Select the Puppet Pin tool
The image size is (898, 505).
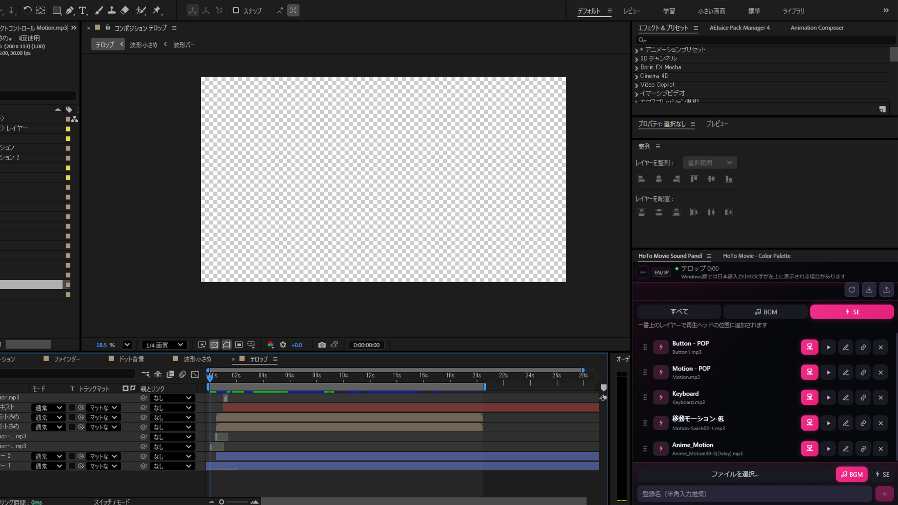click(157, 11)
